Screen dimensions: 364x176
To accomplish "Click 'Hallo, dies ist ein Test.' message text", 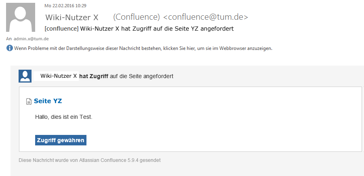I will [64, 117].
